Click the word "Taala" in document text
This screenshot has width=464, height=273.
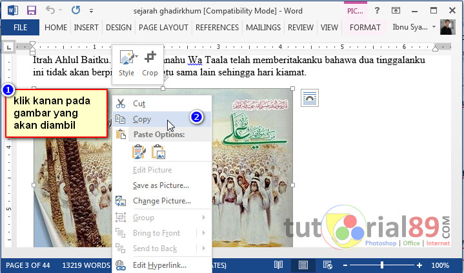pos(216,60)
